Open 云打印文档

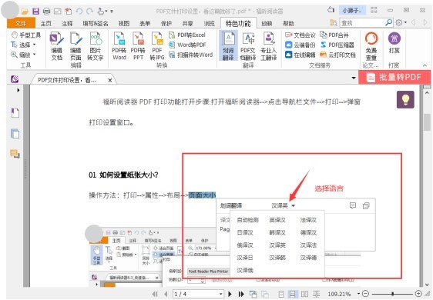338,55
